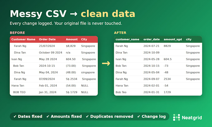The height and width of the screenshot is (127, 212).
Task: Select the NULL city in Hana Tan row
Action: (x=84, y=85)
